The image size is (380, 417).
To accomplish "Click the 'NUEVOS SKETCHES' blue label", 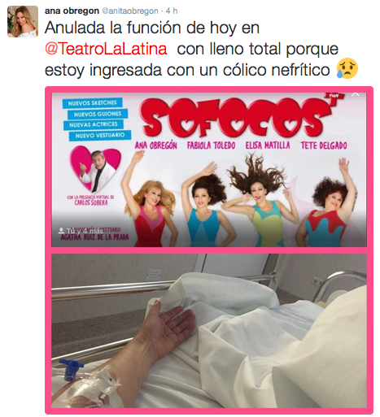I will [x=93, y=102].
